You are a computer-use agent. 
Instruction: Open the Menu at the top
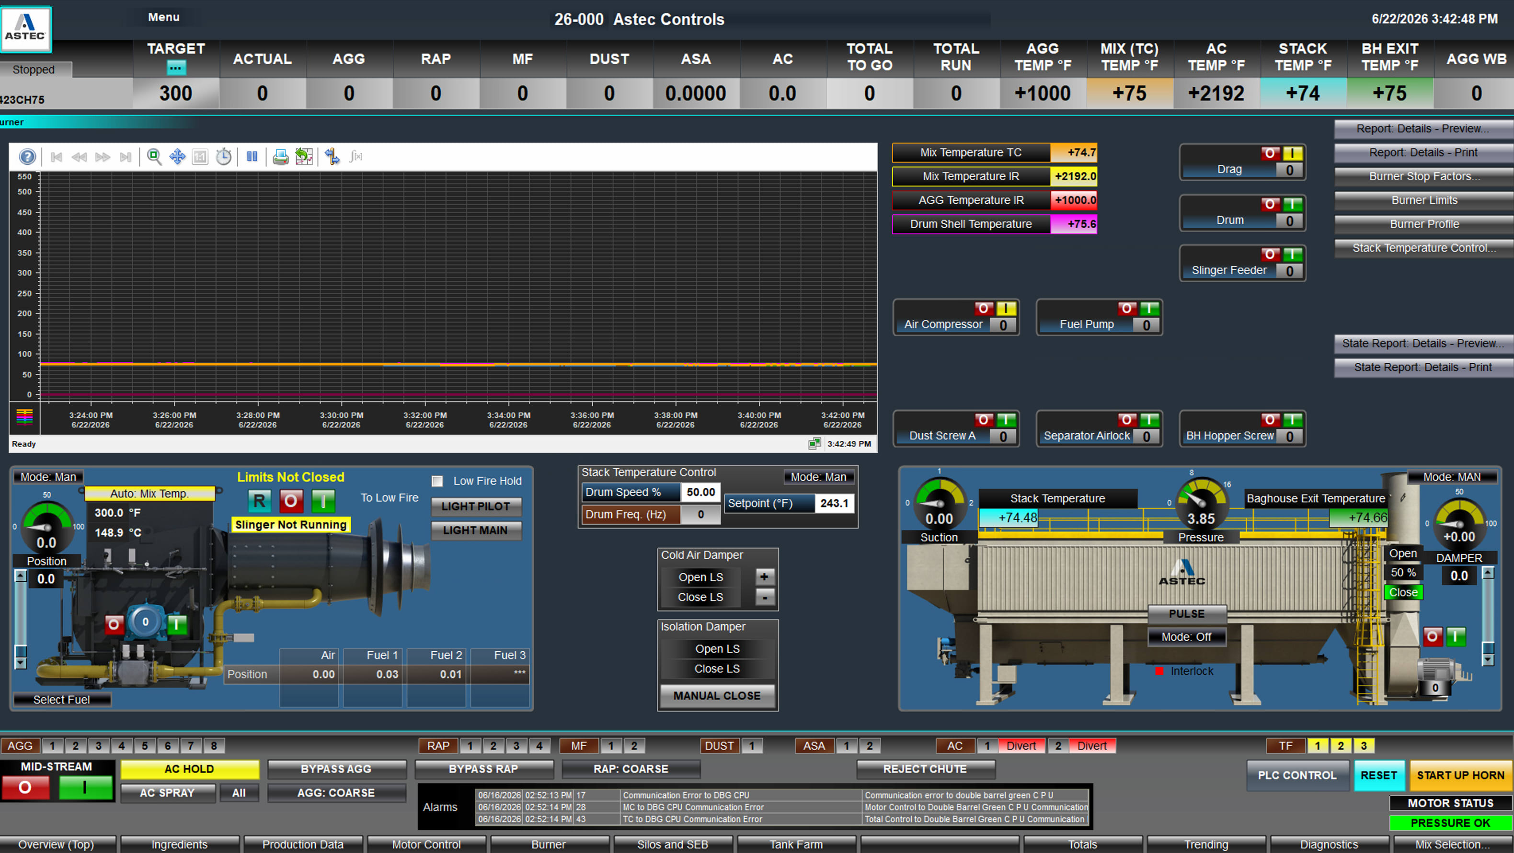(163, 17)
